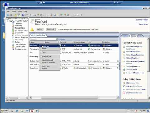150x113 pixels.
Task: Open the Windows Start menu
Action: (4, 111)
